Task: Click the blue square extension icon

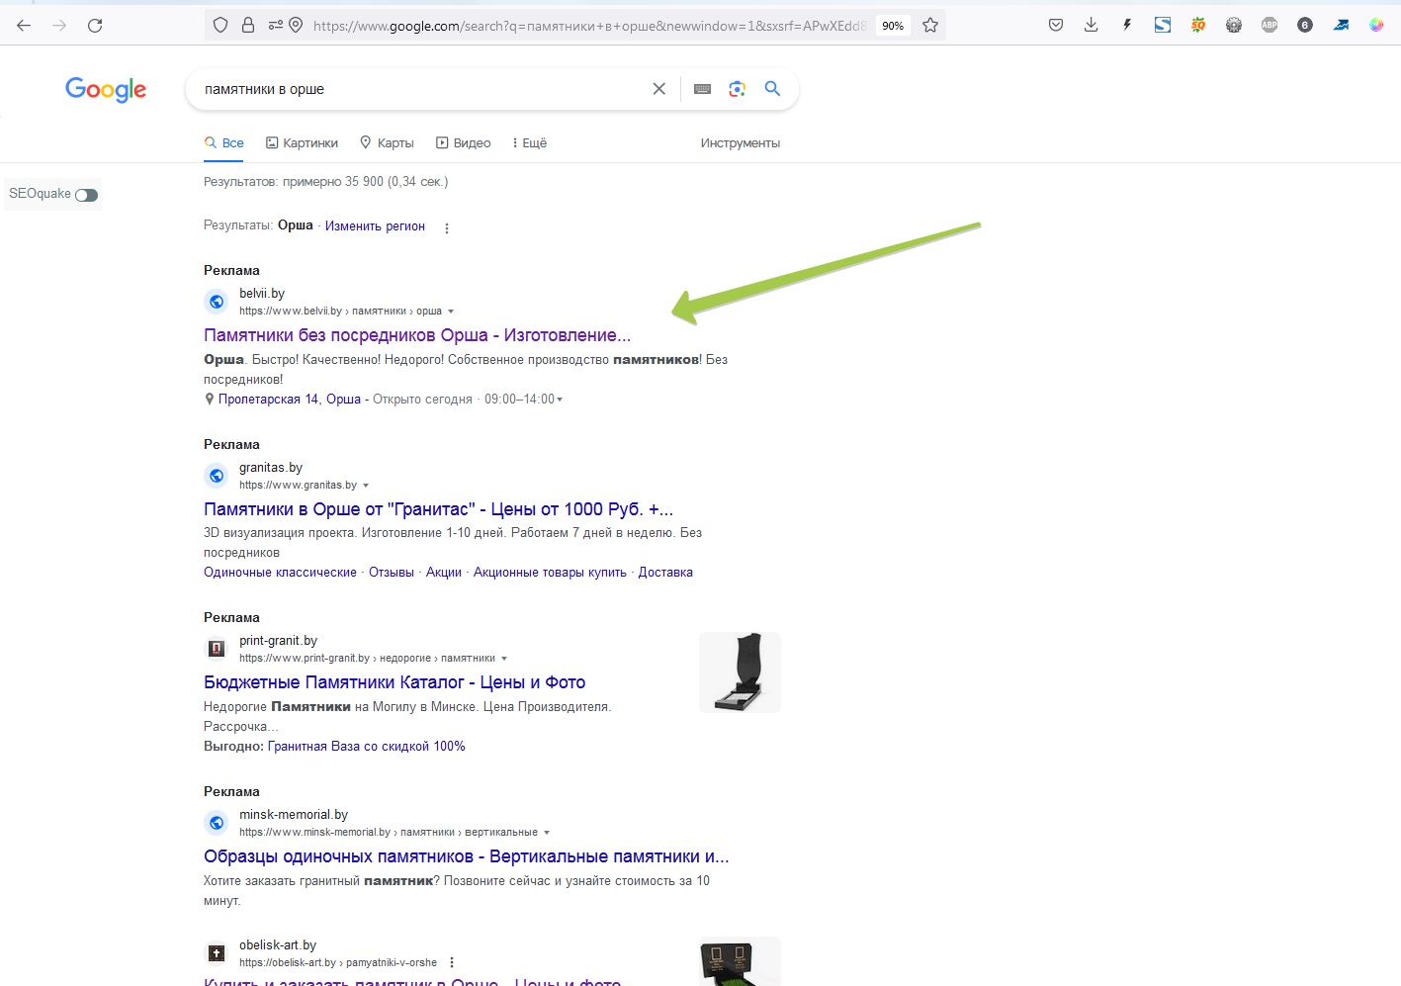Action: point(1163,26)
